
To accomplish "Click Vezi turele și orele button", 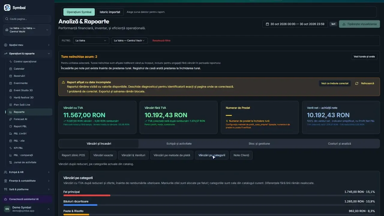I will pos(364,56).
